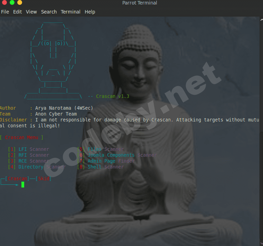Image resolution: width=263 pixels, height=246 pixels.
Task: Click the 'Team' label text
Action: coord(5,114)
